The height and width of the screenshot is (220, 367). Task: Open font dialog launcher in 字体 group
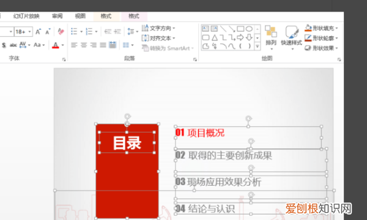(64, 60)
